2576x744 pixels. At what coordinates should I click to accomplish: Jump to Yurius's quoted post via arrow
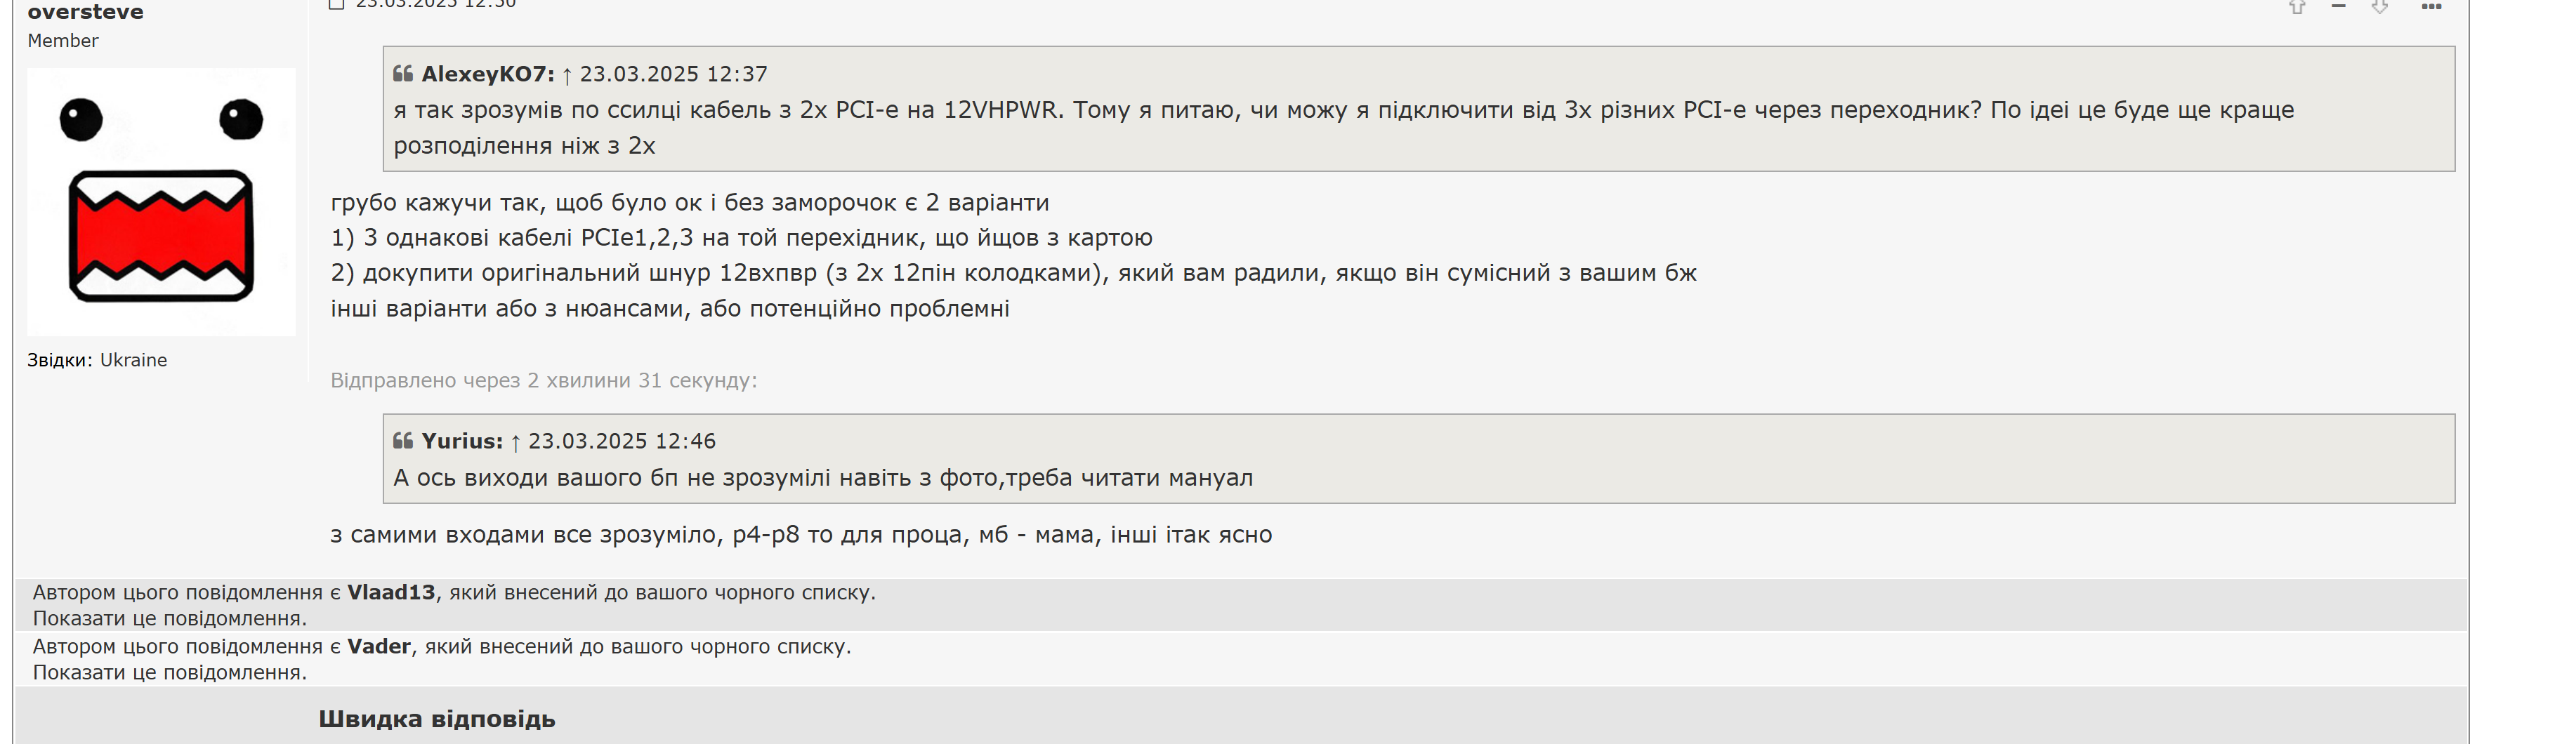click(x=515, y=442)
